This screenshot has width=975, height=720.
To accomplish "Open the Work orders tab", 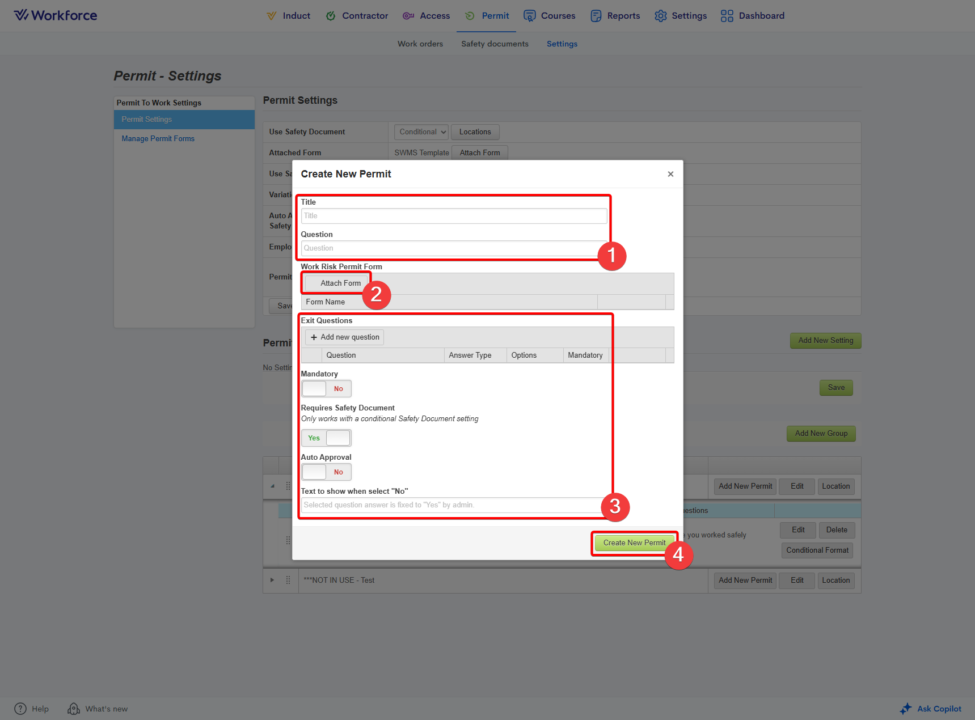I will pyautogui.click(x=420, y=44).
